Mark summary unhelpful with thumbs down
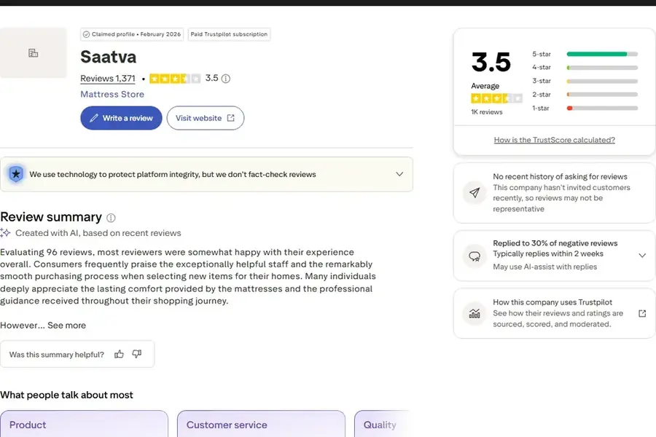Screen dimensions: 656x437 coord(137,354)
